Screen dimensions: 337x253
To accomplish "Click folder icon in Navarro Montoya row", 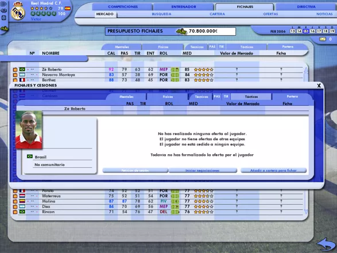I will (15, 75).
